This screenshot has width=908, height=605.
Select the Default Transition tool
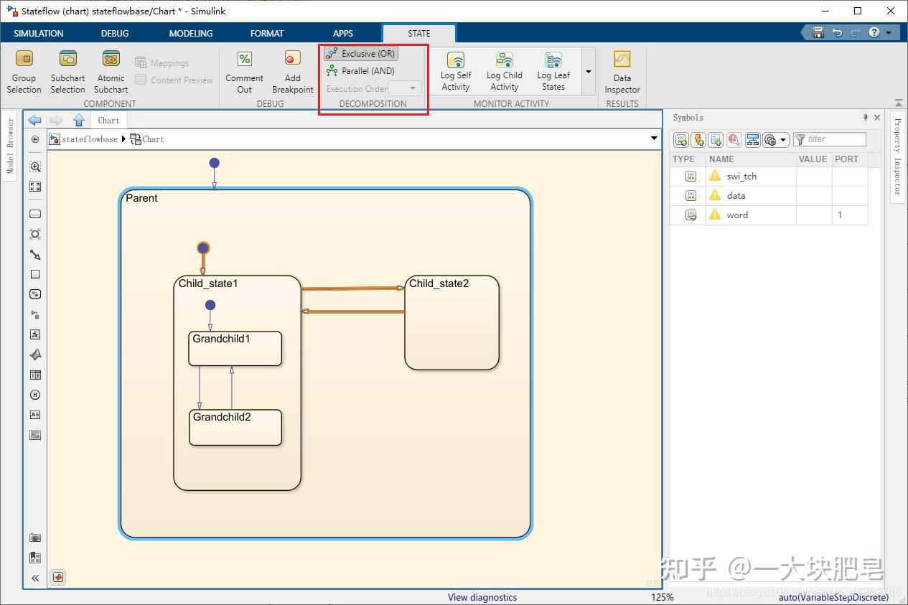[35, 254]
